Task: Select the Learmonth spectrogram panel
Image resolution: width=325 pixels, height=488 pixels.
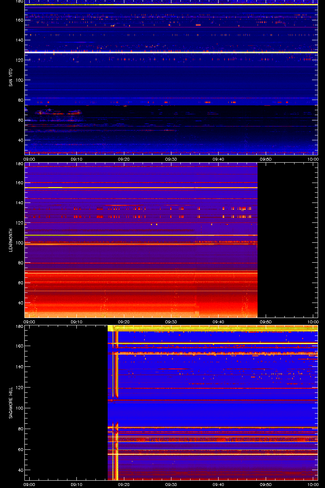Action: [171, 240]
